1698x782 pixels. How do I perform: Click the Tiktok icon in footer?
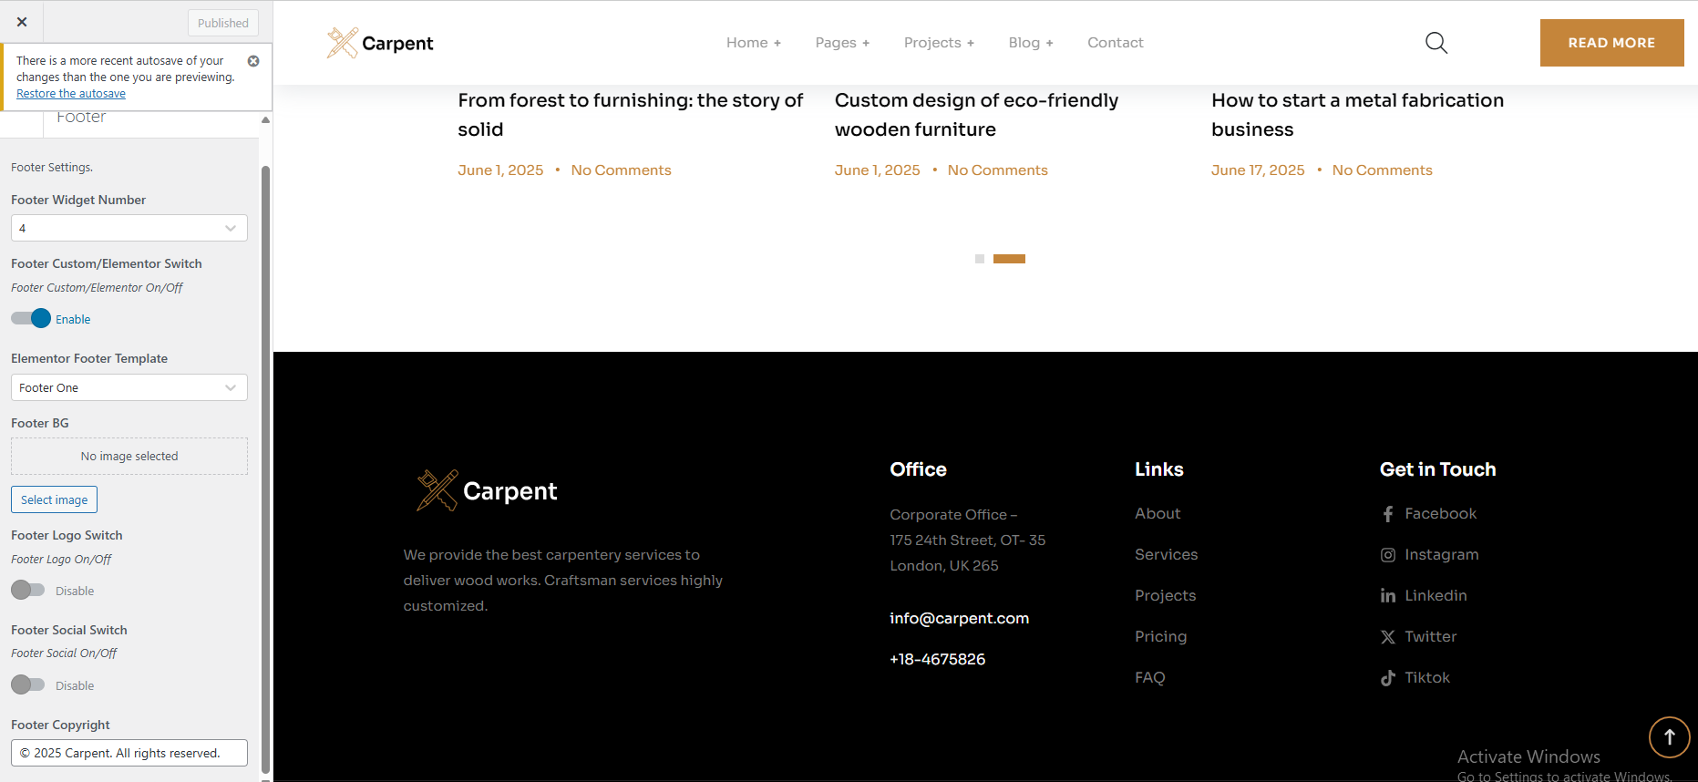(1387, 678)
